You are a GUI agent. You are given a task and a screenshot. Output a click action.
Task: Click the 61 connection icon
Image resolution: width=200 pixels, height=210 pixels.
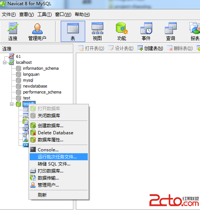pos(11,56)
